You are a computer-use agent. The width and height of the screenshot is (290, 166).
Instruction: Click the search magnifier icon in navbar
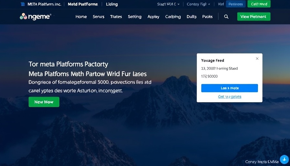pos(226,17)
